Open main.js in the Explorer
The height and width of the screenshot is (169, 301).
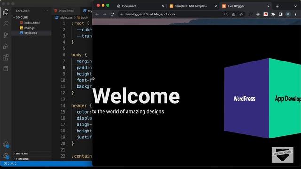point(29,28)
